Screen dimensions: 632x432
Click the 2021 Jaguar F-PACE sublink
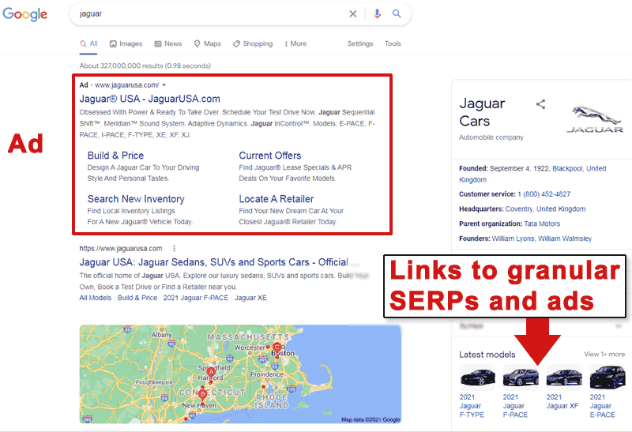[195, 298]
